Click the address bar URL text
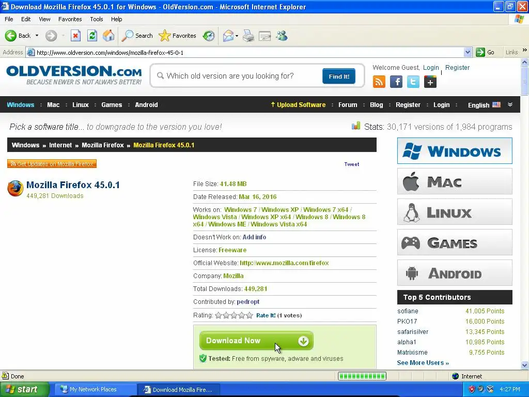Image resolution: width=529 pixels, height=397 pixels. 110,53
